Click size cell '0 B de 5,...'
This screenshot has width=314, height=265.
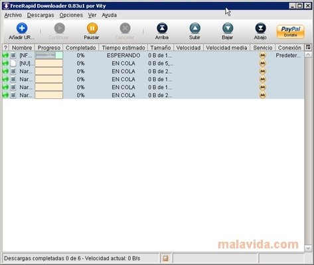(161, 63)
